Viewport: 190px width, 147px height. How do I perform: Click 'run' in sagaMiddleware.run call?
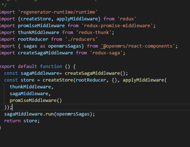(49, 114)
